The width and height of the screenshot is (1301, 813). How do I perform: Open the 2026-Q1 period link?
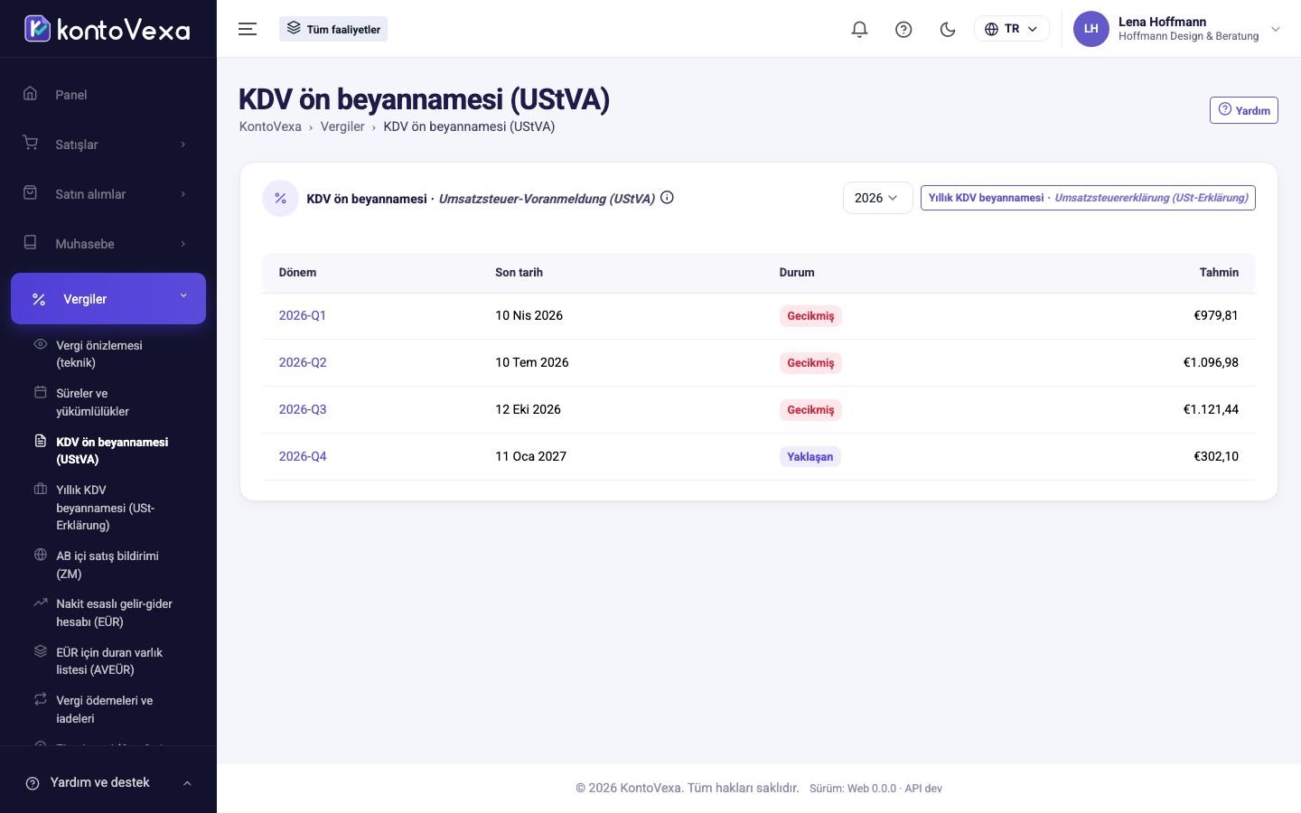[x=302, y=315]
